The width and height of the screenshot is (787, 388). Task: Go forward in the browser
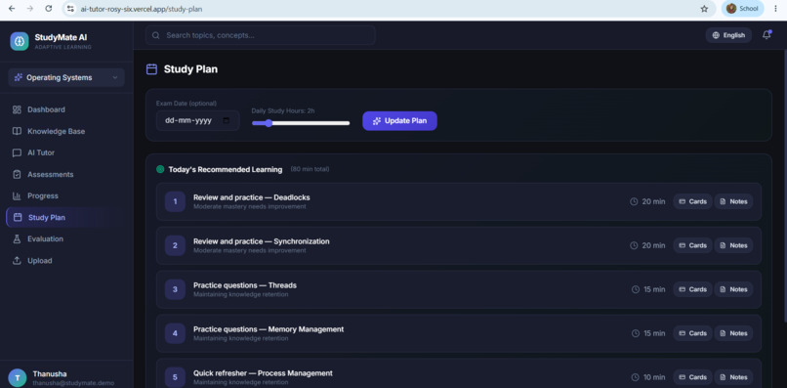pos(29,9)
